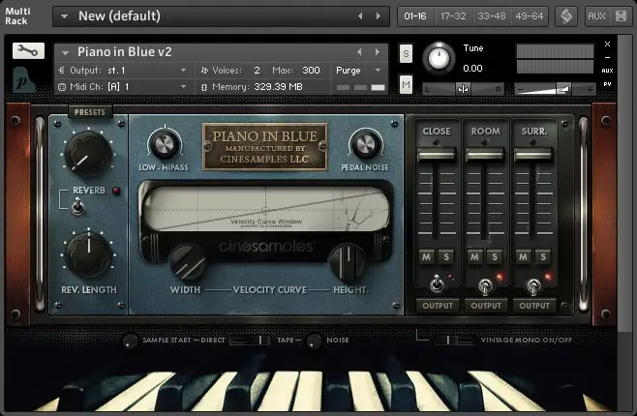Click the Cinesamples piano instrument icon

tap(23, 80)
